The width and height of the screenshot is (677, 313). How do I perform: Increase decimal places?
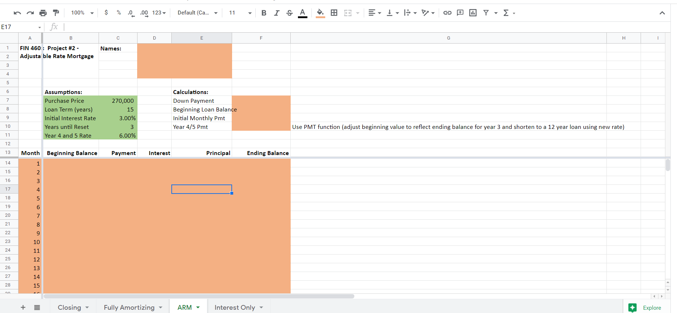click(144, 13)
